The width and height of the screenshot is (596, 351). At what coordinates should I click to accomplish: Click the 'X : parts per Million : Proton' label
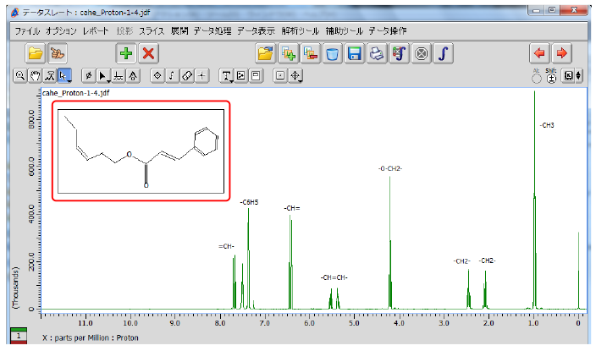pos(90,337)
